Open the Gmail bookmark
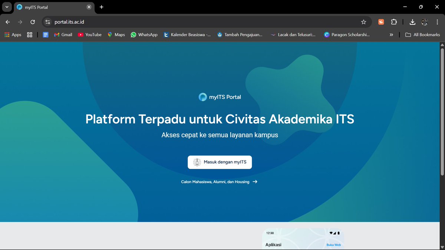445x250 pixels. [x=63, y=34]
